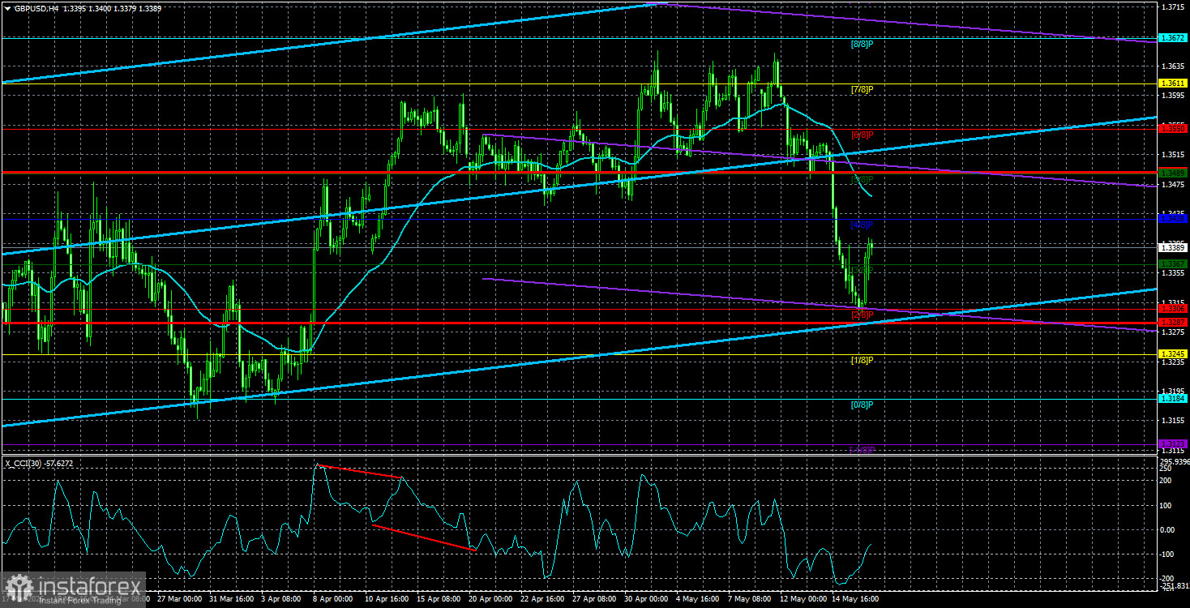Click the 15 Apr 08:00 time label

(440, 601)
